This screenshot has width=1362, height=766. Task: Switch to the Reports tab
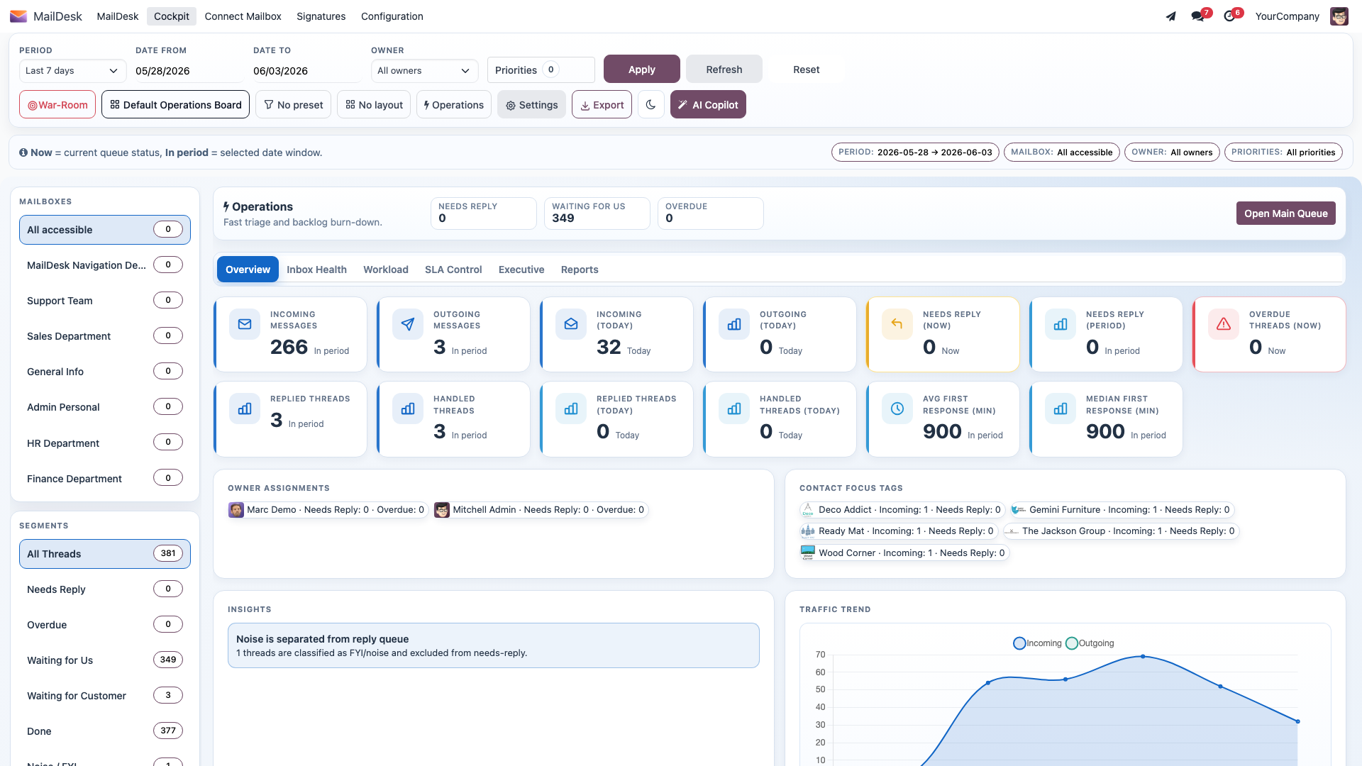coord(580,270)
